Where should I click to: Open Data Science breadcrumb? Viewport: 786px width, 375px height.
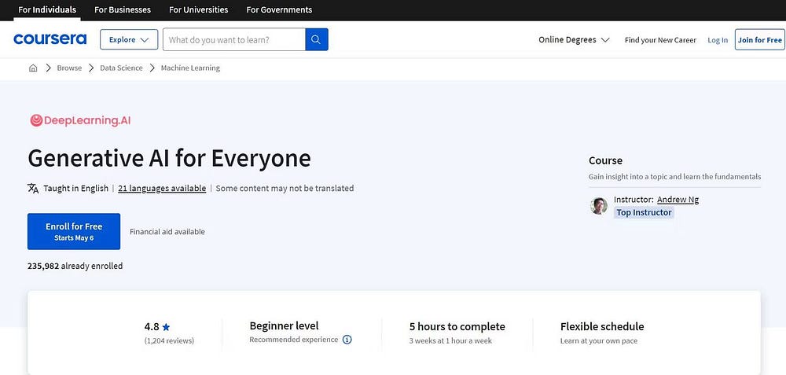[121, 68]
